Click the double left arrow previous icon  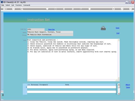[x=64, y=9]
